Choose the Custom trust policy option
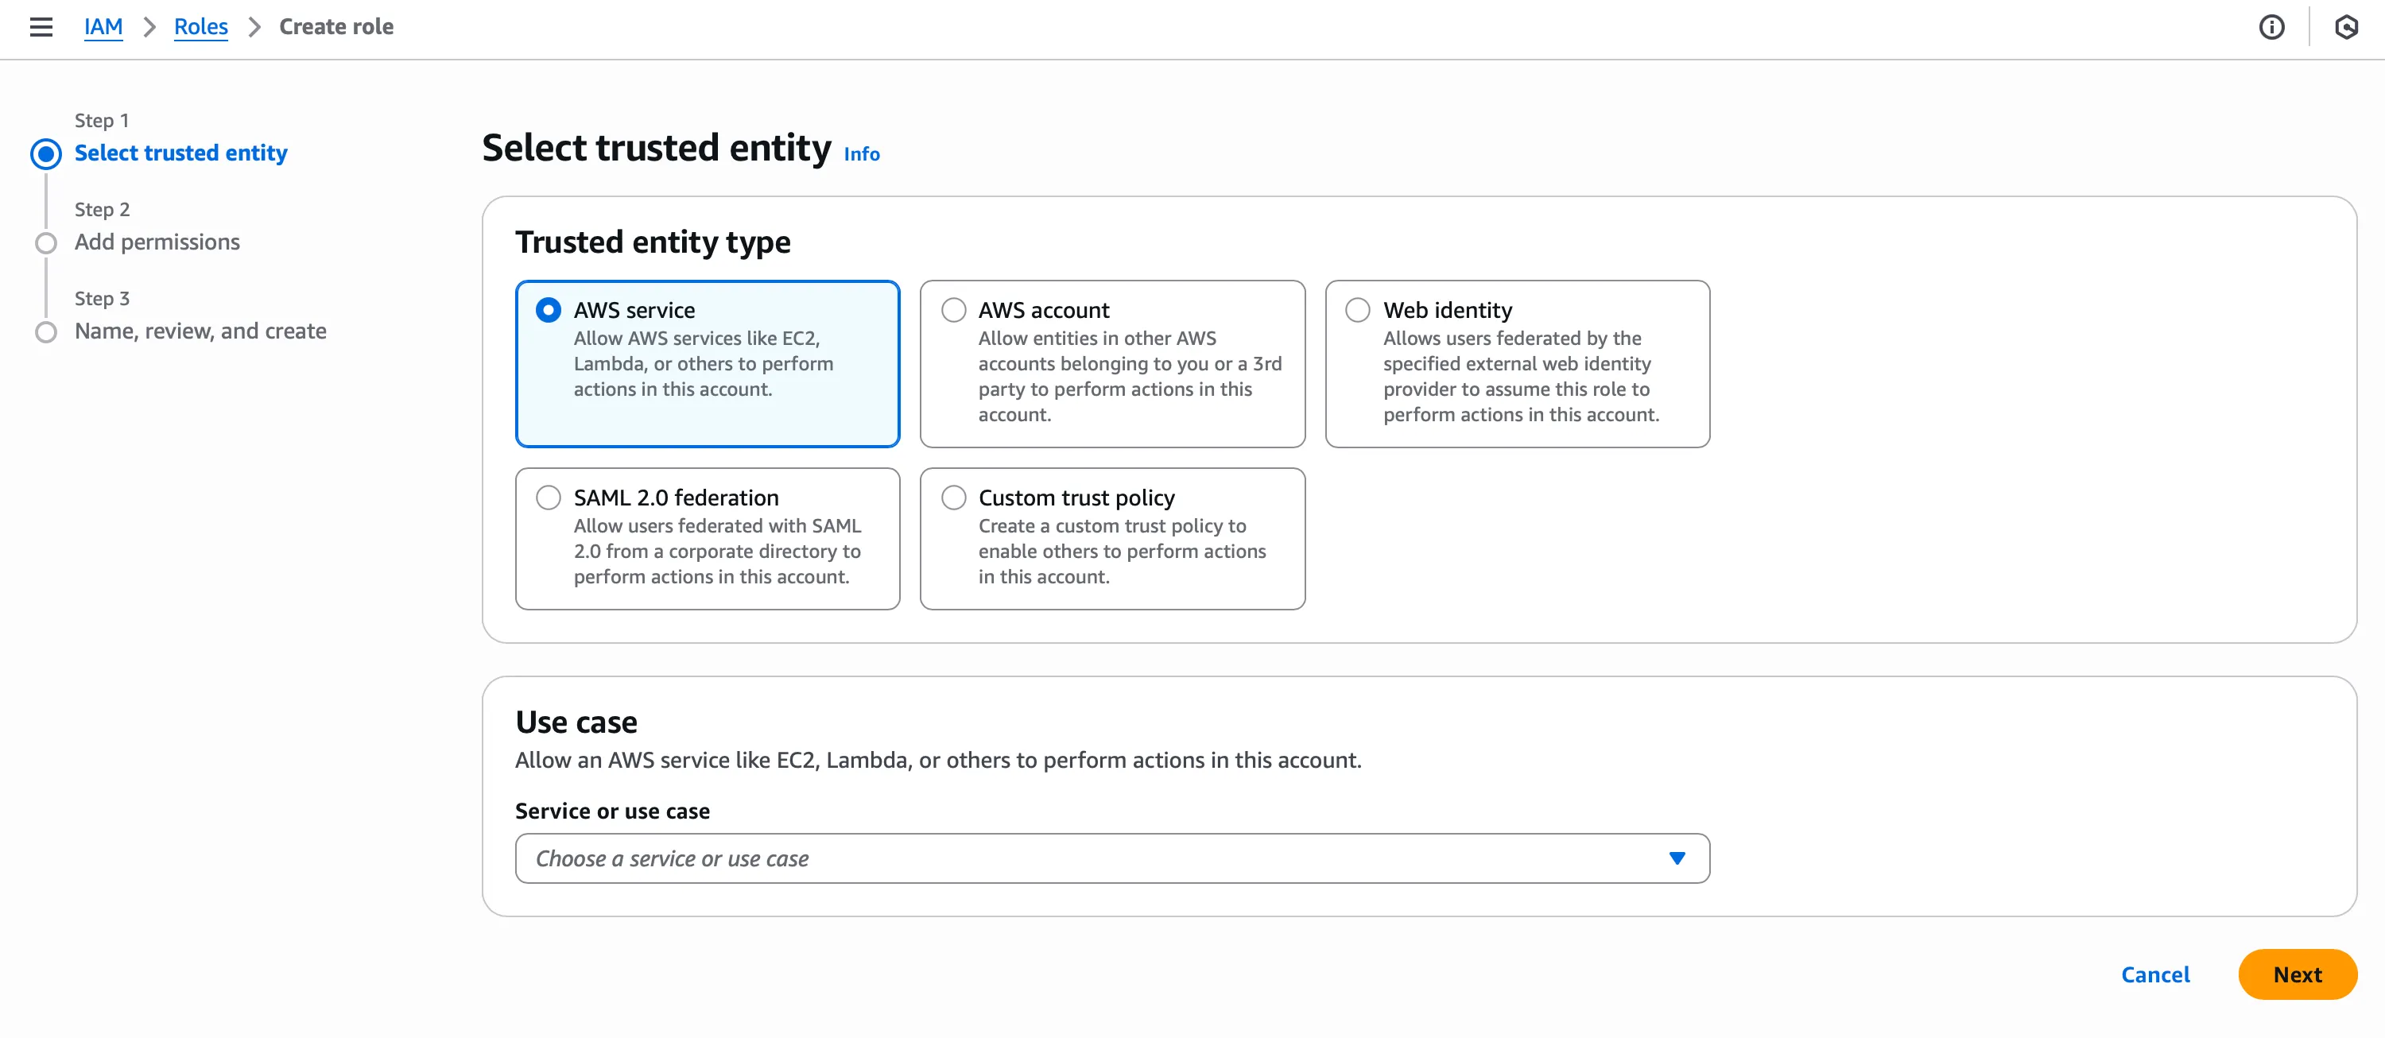 (x=954, y=498)
